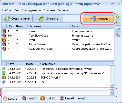Toggle the sound speaker icon in sidebar
The width and height of the screenshot is (122, 103).
coord(118,22)
